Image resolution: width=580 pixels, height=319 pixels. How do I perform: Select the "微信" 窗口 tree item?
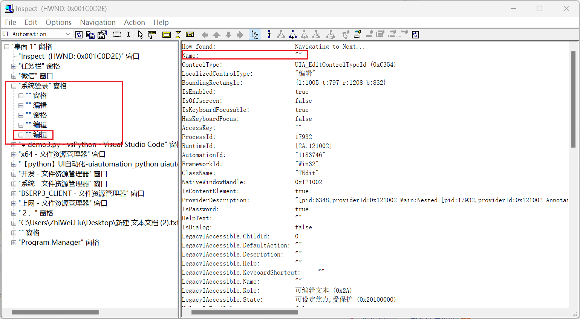pyautogui.click(x=36, y=76)
